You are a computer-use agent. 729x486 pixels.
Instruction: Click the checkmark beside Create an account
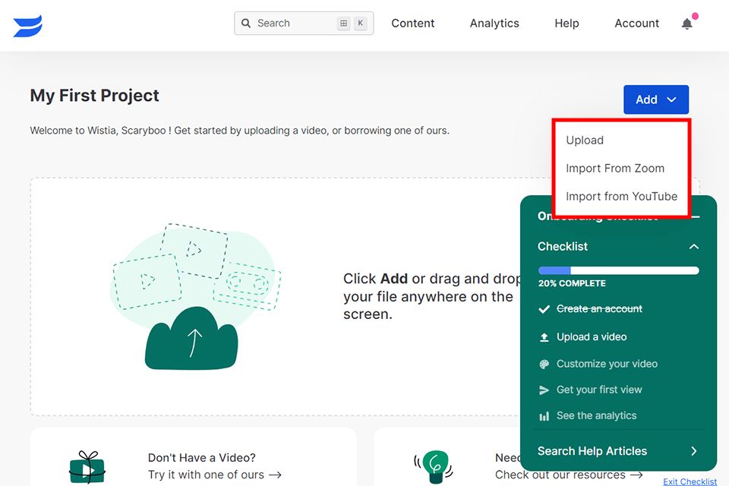coord(544,309)
